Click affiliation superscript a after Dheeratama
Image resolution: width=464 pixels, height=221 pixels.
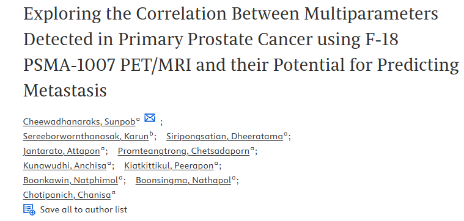point(285,134)
